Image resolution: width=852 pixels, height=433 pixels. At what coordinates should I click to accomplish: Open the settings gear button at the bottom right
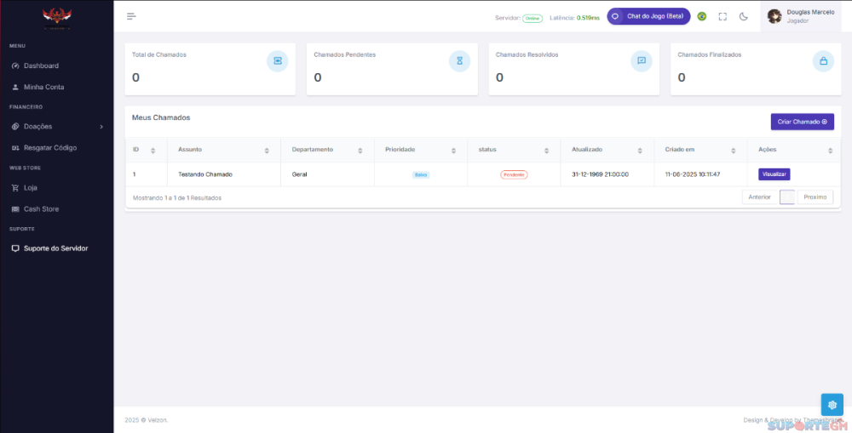click(x=832, y=405)
